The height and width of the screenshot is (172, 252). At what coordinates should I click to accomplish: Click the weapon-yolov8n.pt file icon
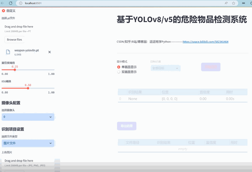(x=8, y=52)
